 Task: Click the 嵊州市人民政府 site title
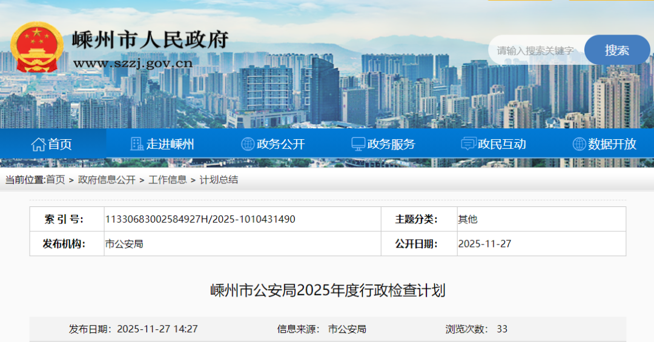pyautogui.click(x=150, y=40)
